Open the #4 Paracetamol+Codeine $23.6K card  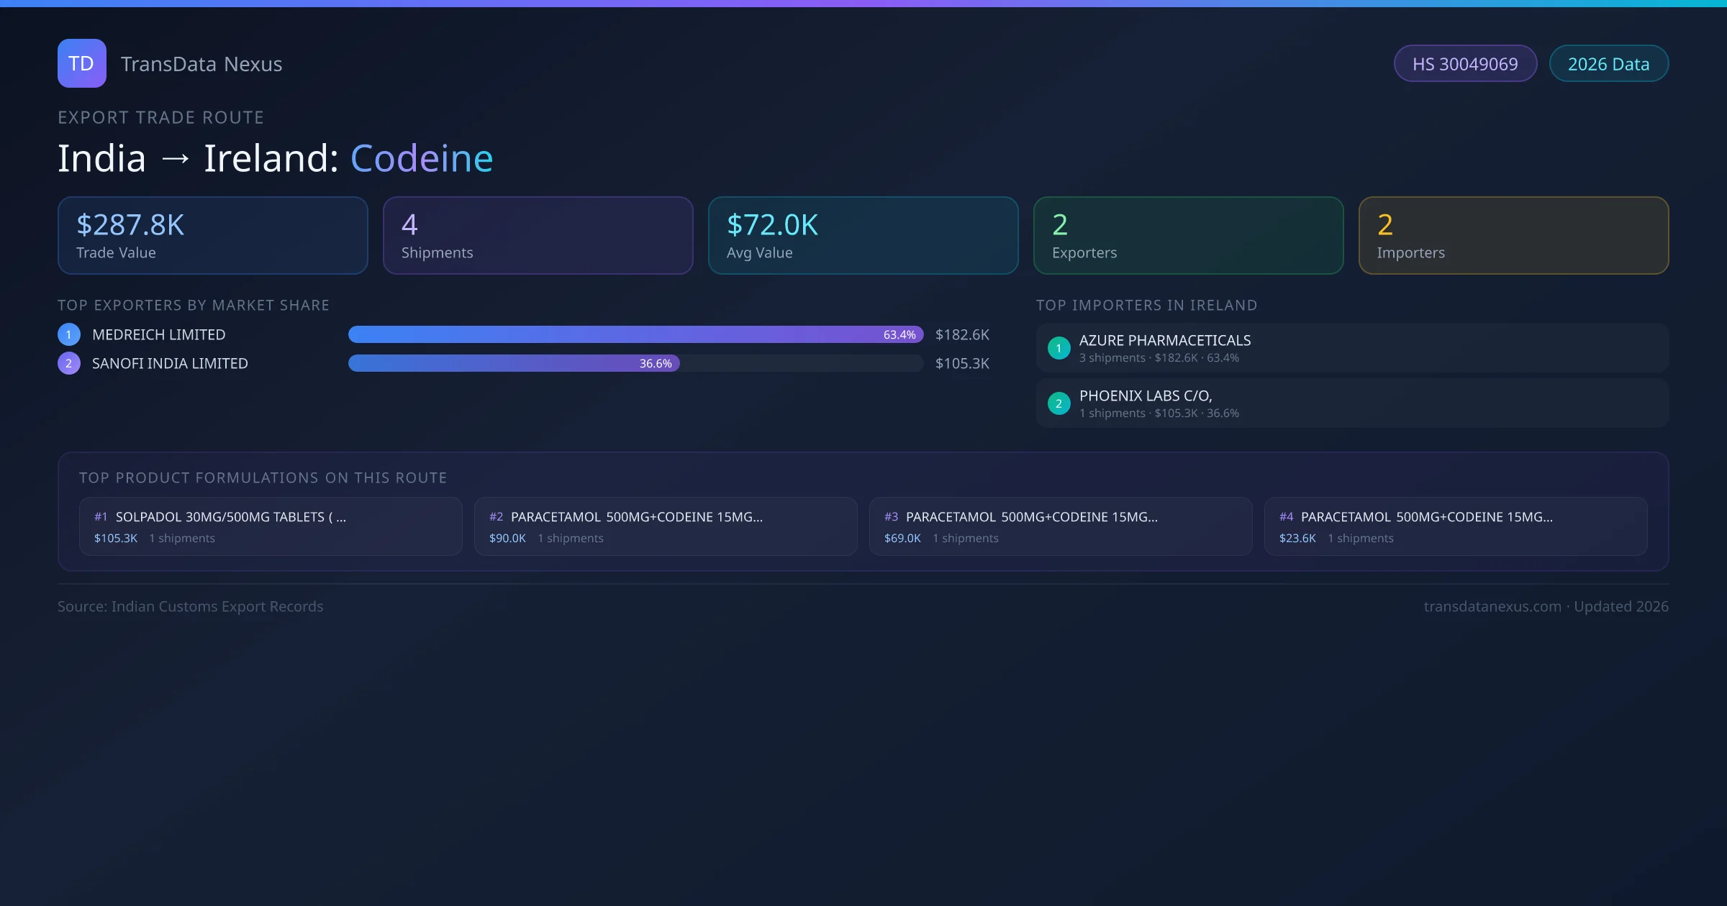pos(1455,526)
